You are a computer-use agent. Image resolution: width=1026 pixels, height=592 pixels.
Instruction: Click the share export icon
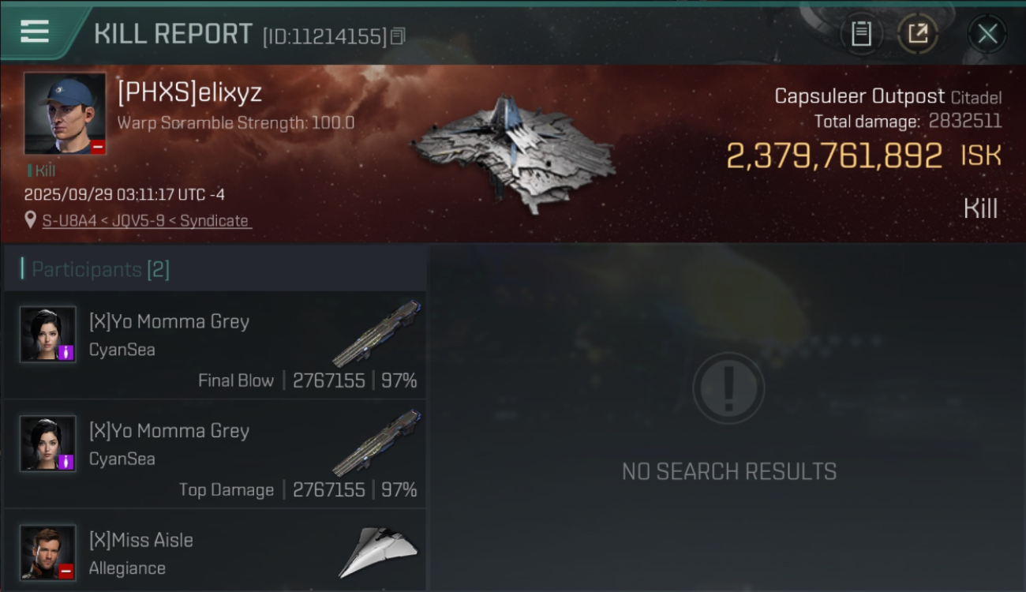tap(917, 34)
